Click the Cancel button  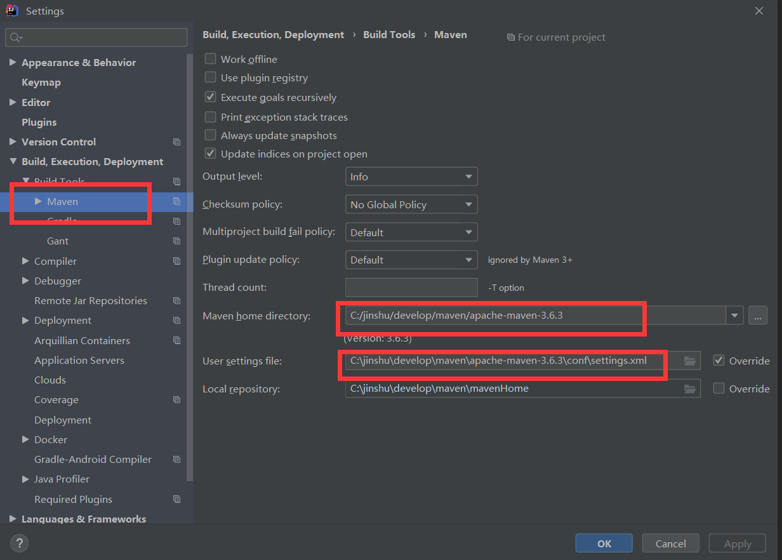(671, 543)
